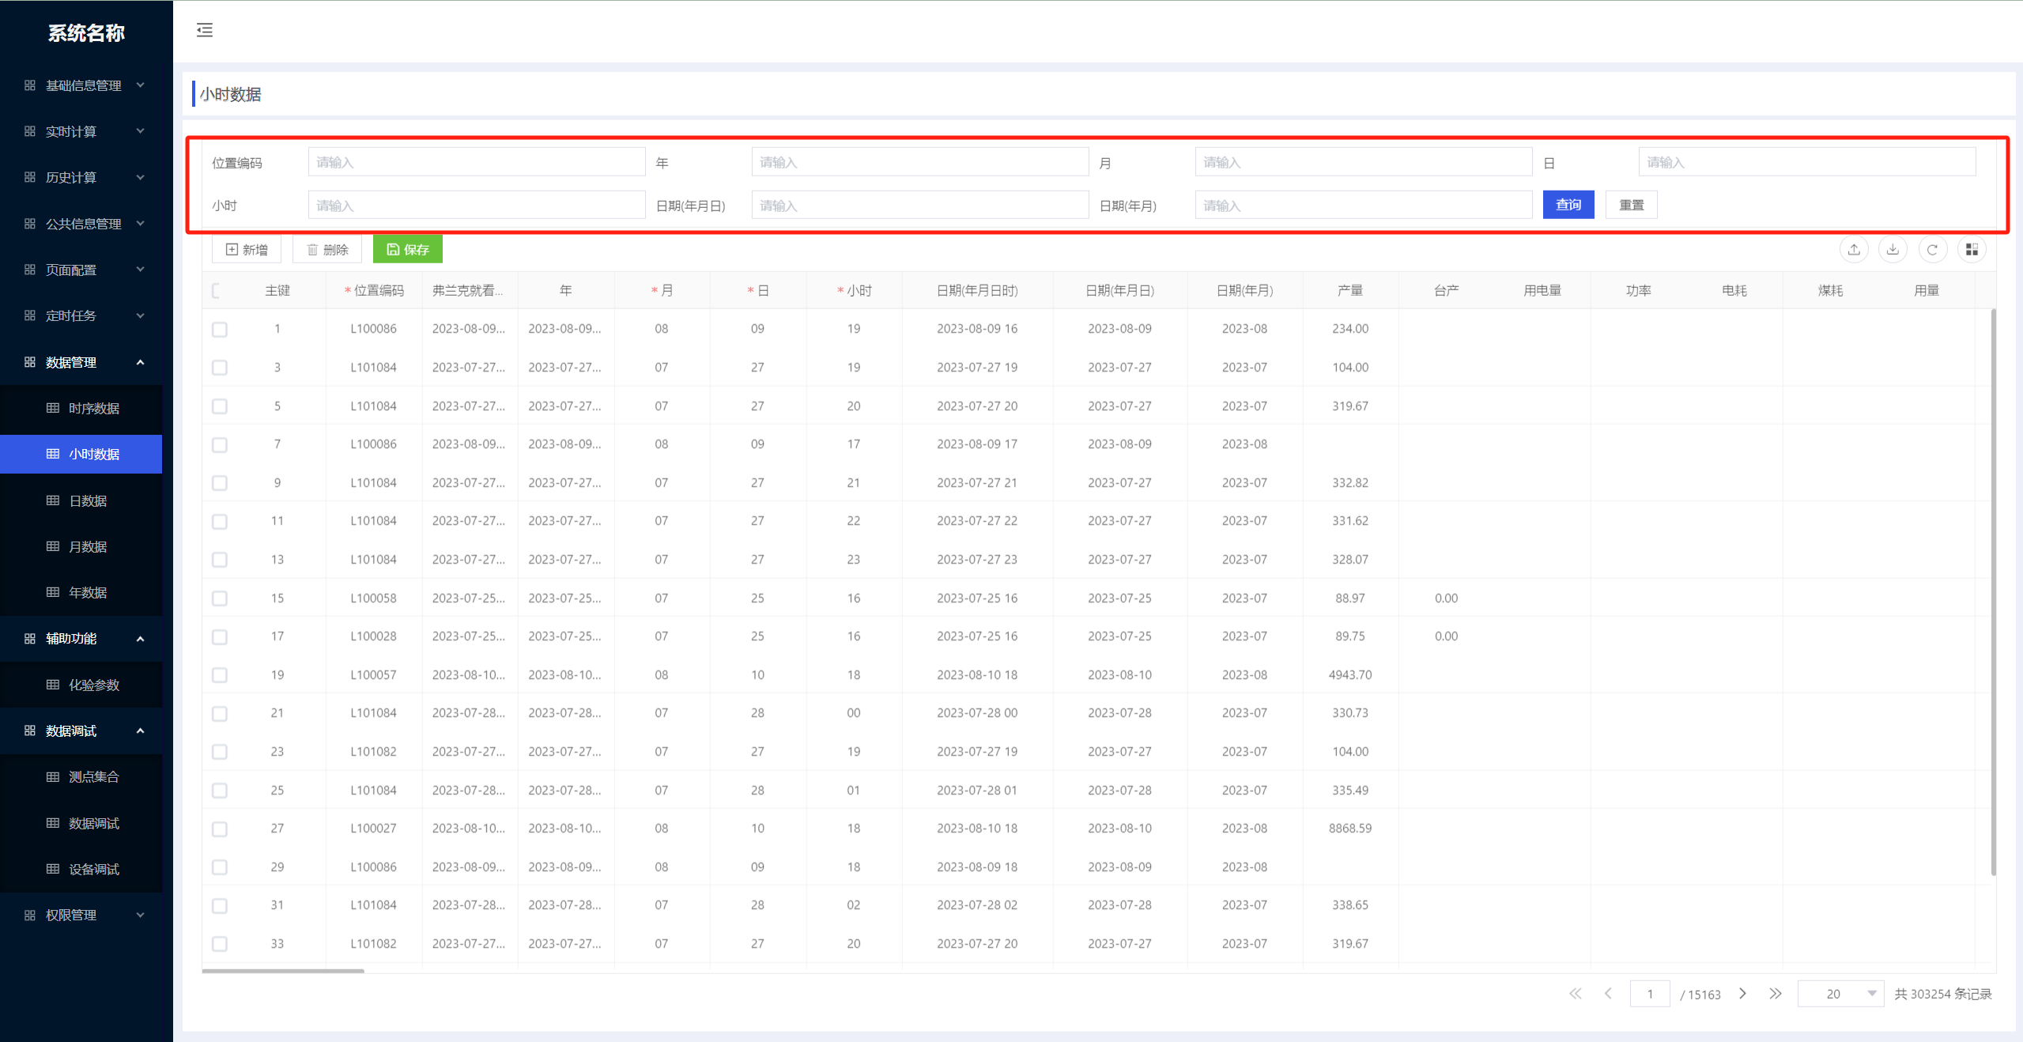Viewport: 2023px width, 1042px height.
Task: Collapse the 数据管理 menu chevron
Action: pyautogui.click(x=141, y=362)
